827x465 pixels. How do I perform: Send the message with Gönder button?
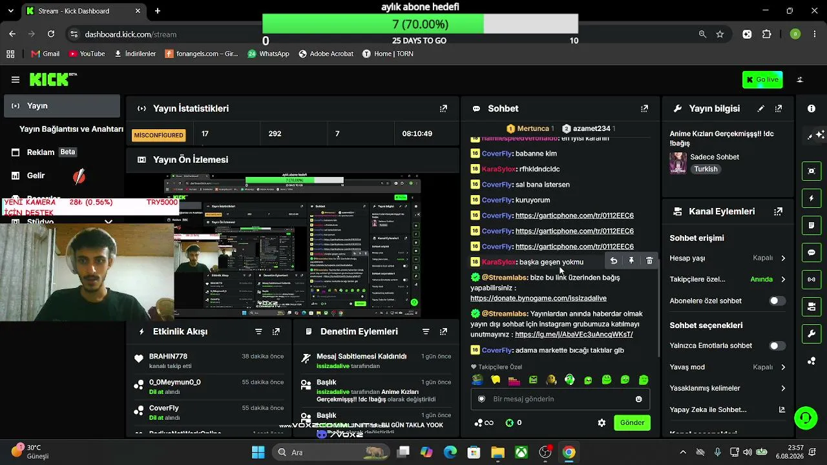coord(632,423)
